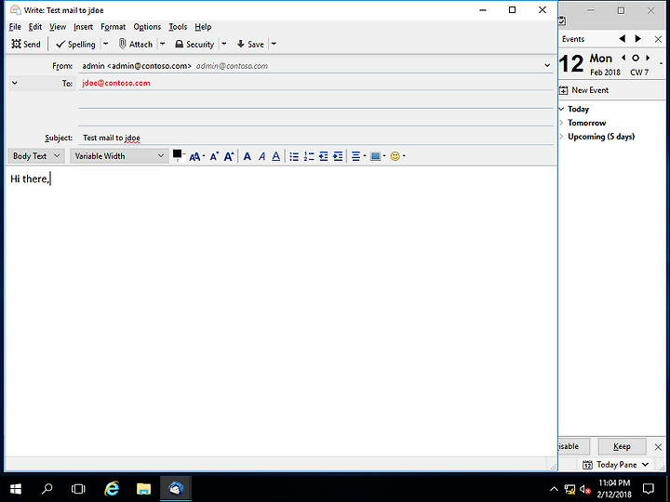The height and width of the screenshot is (502, 670).
Task: Launch Internet Explorer from taskbar
Action: coord(112,489)
